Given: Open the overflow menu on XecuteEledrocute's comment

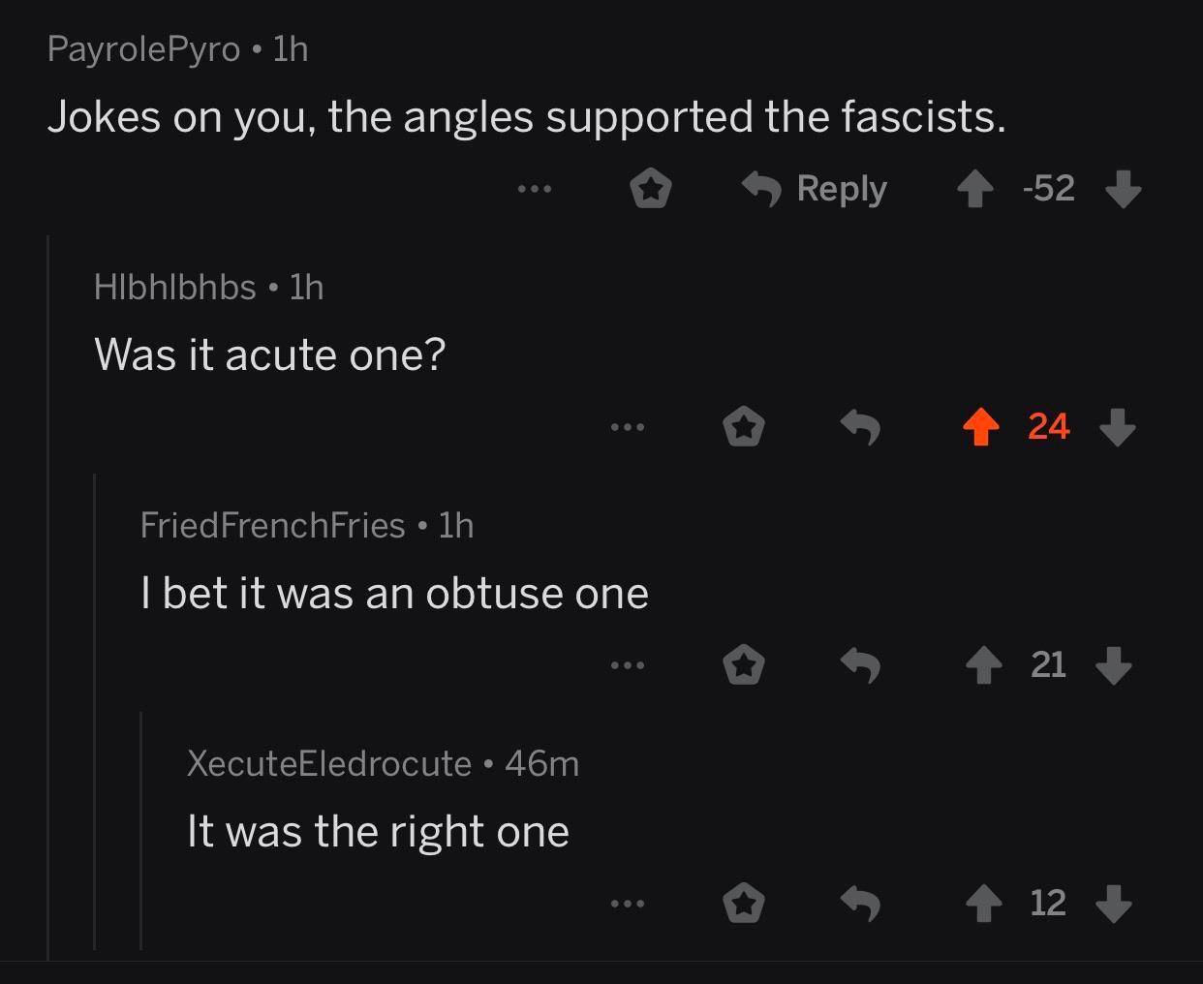Looking at the screenshot, I should 630,903.
